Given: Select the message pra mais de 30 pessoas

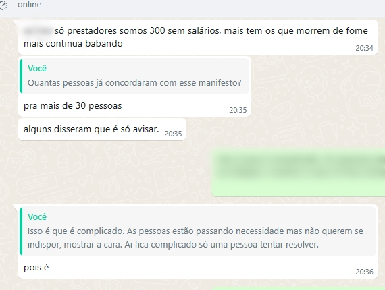Looking at the screenshot, I should [x=73, y=106].
